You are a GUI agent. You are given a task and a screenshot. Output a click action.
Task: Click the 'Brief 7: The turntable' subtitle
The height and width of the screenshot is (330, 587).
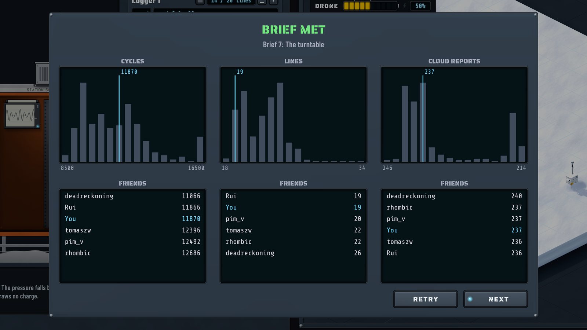pyautogui.click(x=293, y=45)
